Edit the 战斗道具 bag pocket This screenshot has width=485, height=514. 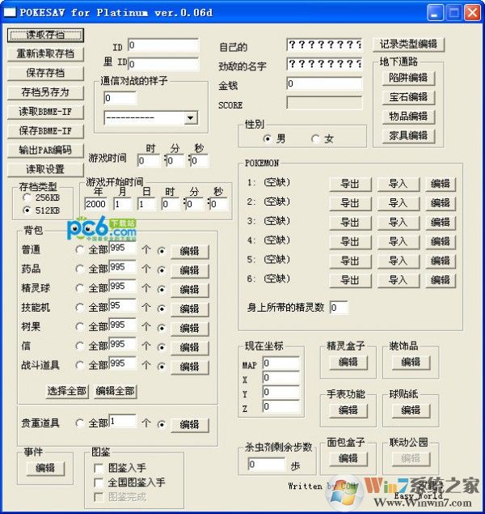pos(190,367)
